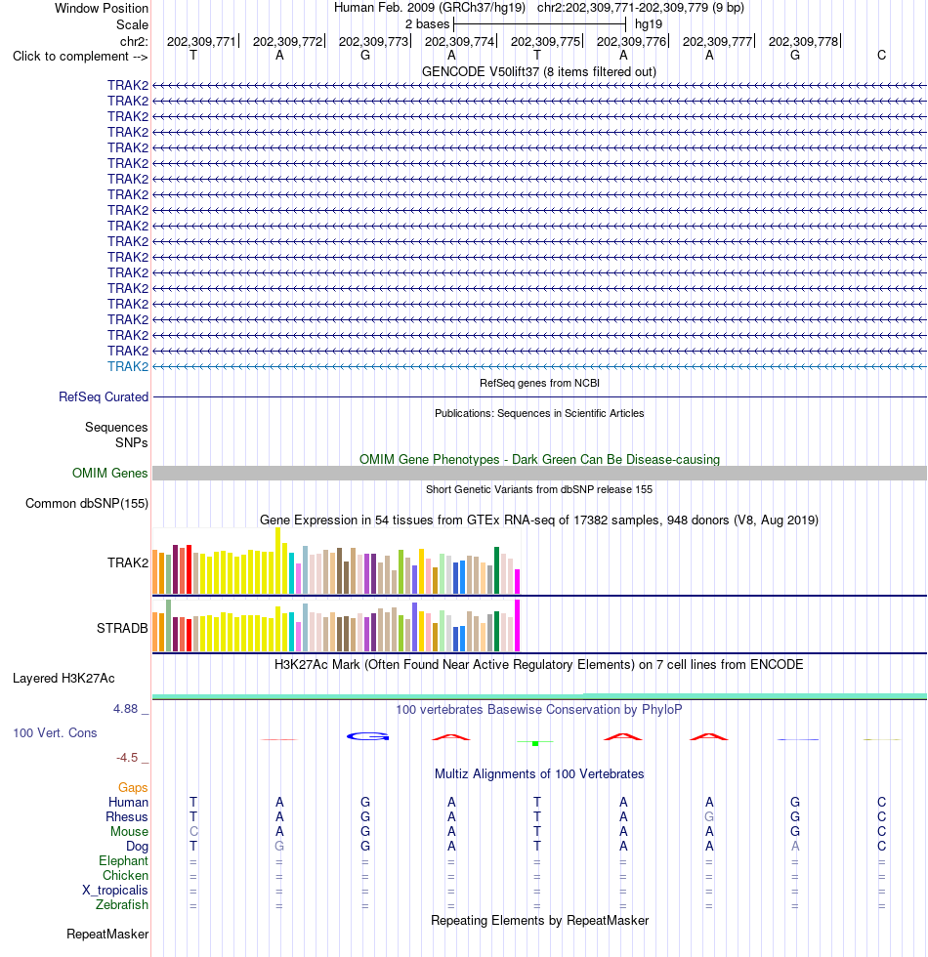Image resolution: width=928 pixels, height=957 pixels.
Task: Open the GTEx Gene Expression track title
Action: (x=539, y=520)
